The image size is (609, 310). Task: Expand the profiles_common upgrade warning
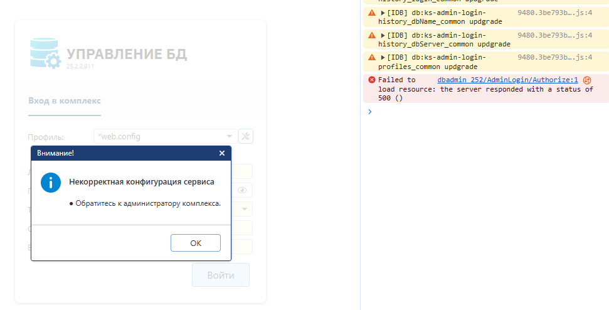(x=383, y=58)
